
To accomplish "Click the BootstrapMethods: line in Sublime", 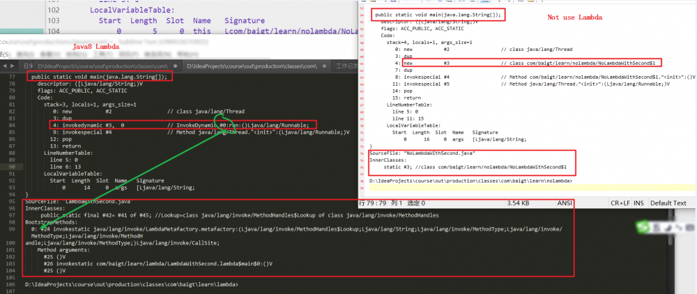I will point(52,222).
